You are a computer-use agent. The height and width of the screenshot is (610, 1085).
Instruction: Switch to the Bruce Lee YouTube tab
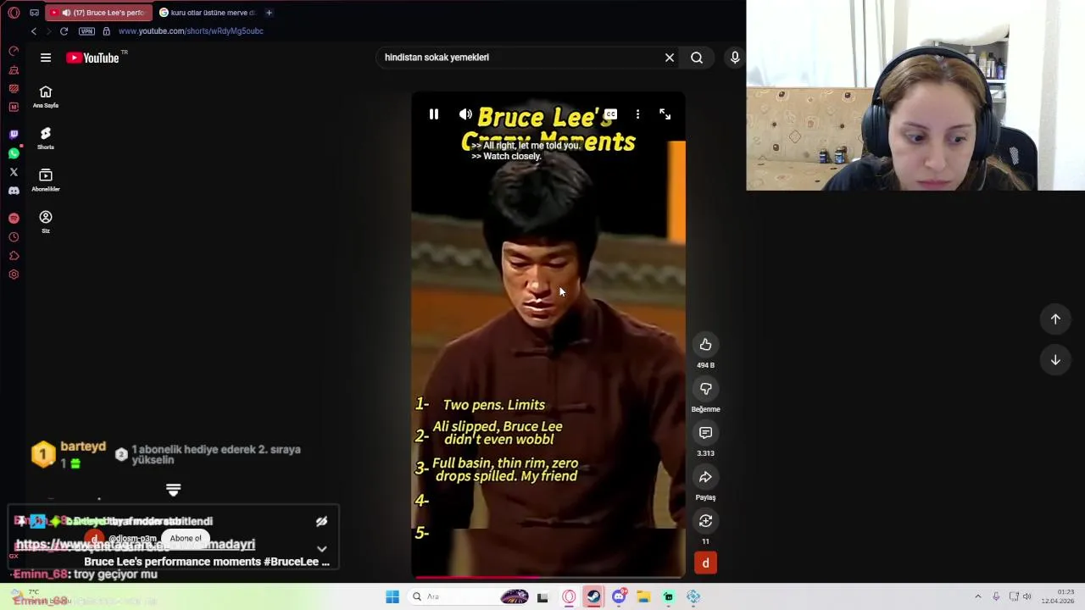pos(97,13)
